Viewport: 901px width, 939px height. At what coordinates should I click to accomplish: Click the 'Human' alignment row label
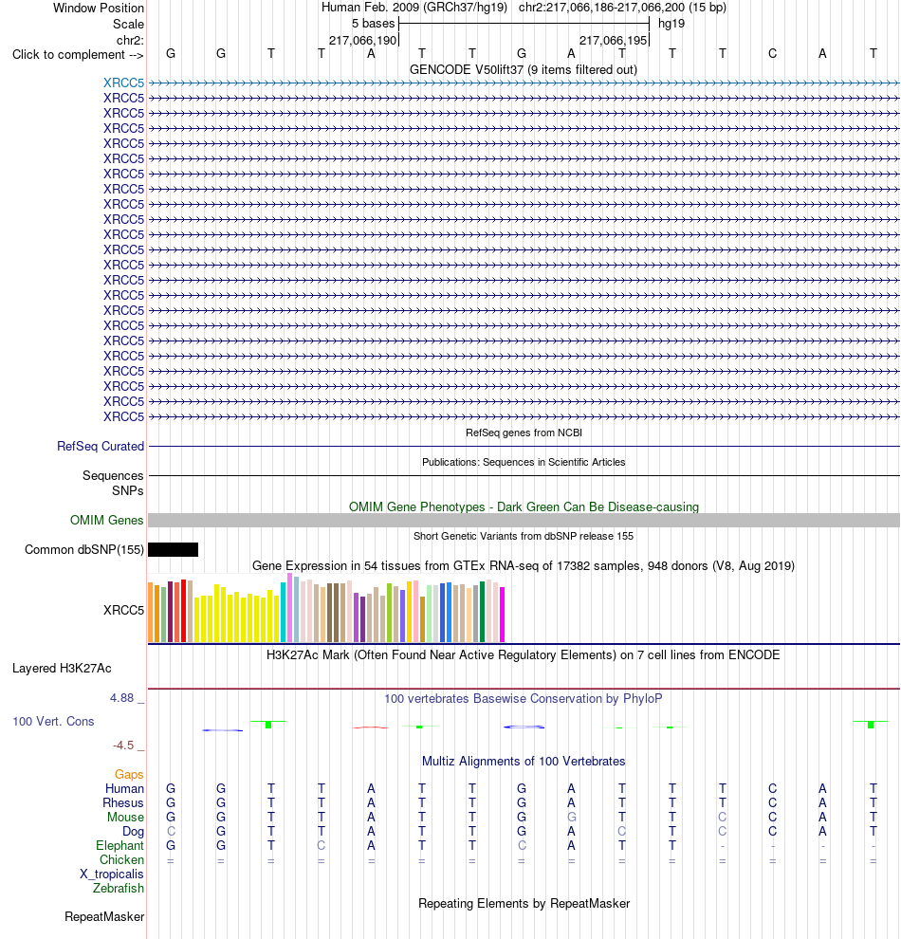tap(124, 789)
